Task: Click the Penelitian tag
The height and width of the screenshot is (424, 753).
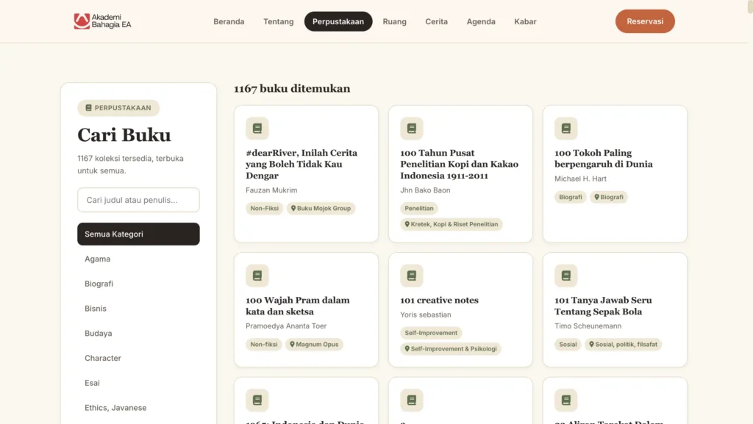Action: (418, 208)
